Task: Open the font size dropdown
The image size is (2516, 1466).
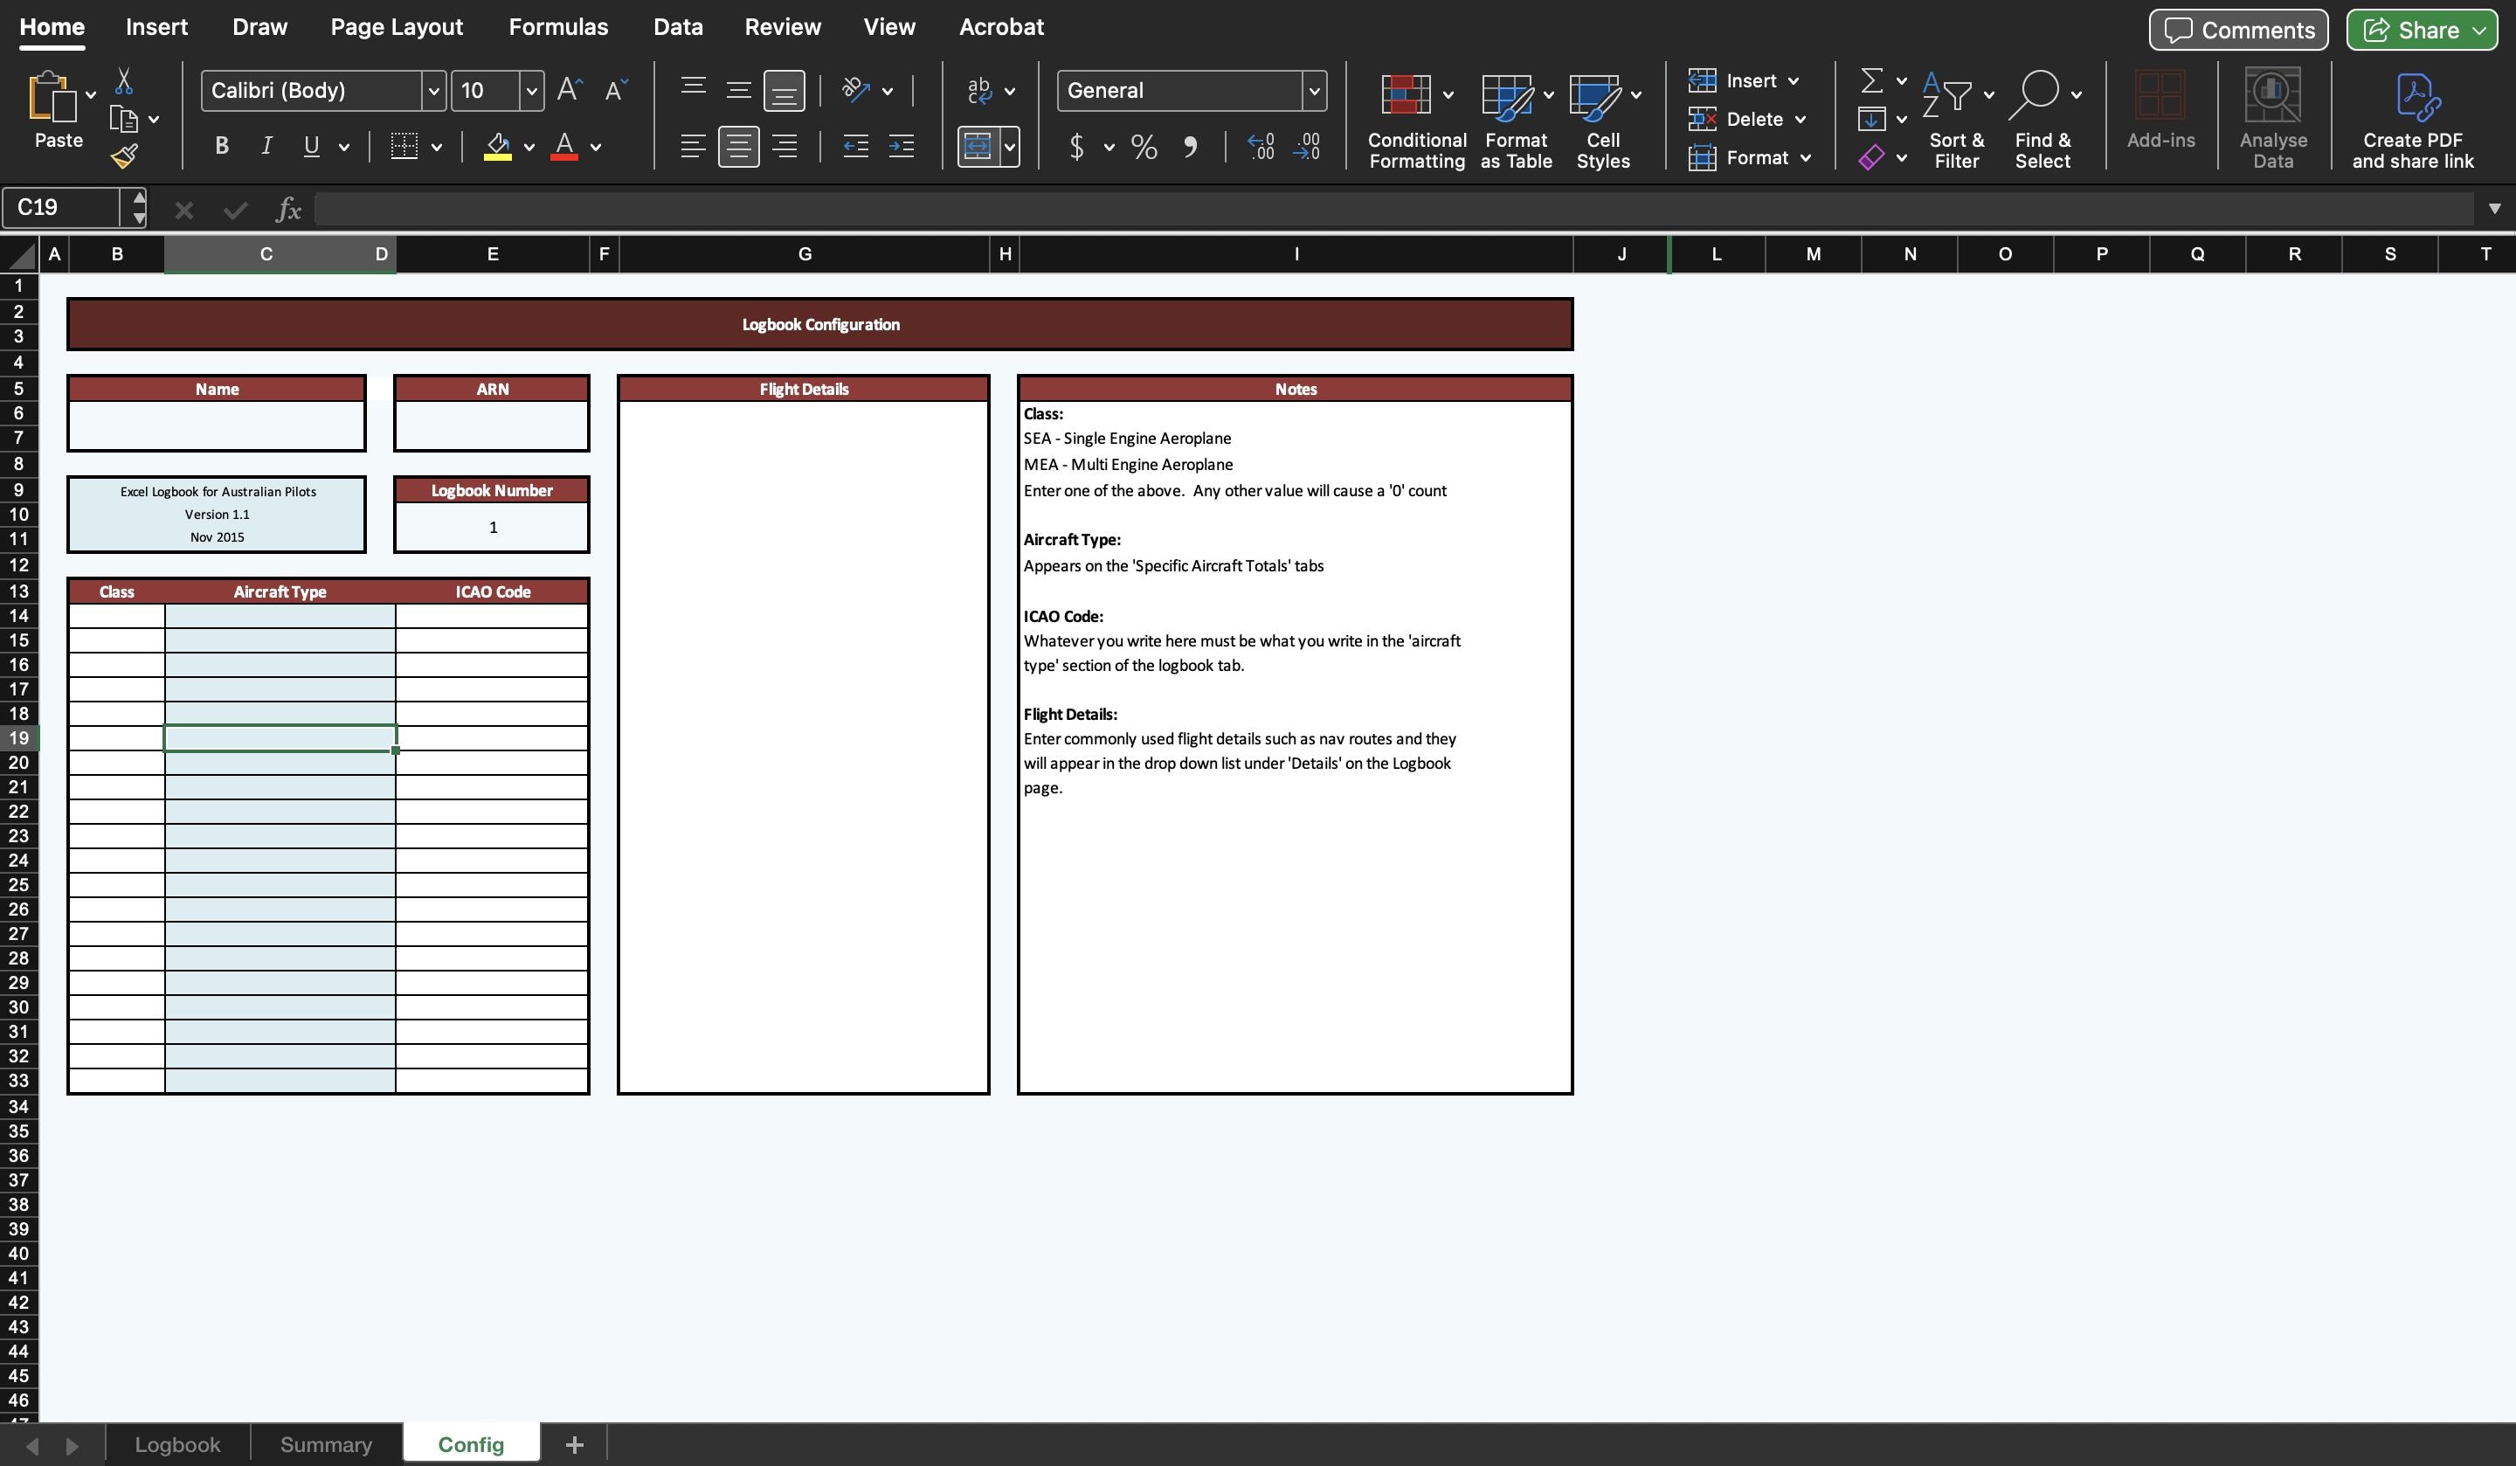Action: click(x=531, y=90)
